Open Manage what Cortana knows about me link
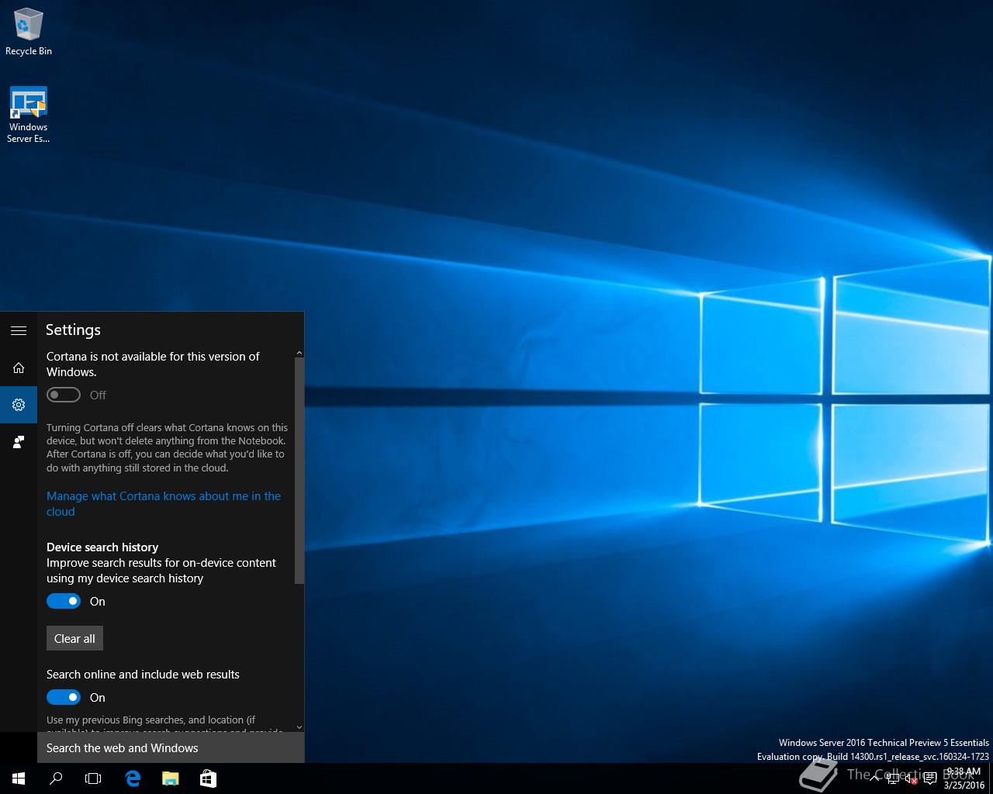This screenshot has width=993, height=794. (x=164, y=504)
